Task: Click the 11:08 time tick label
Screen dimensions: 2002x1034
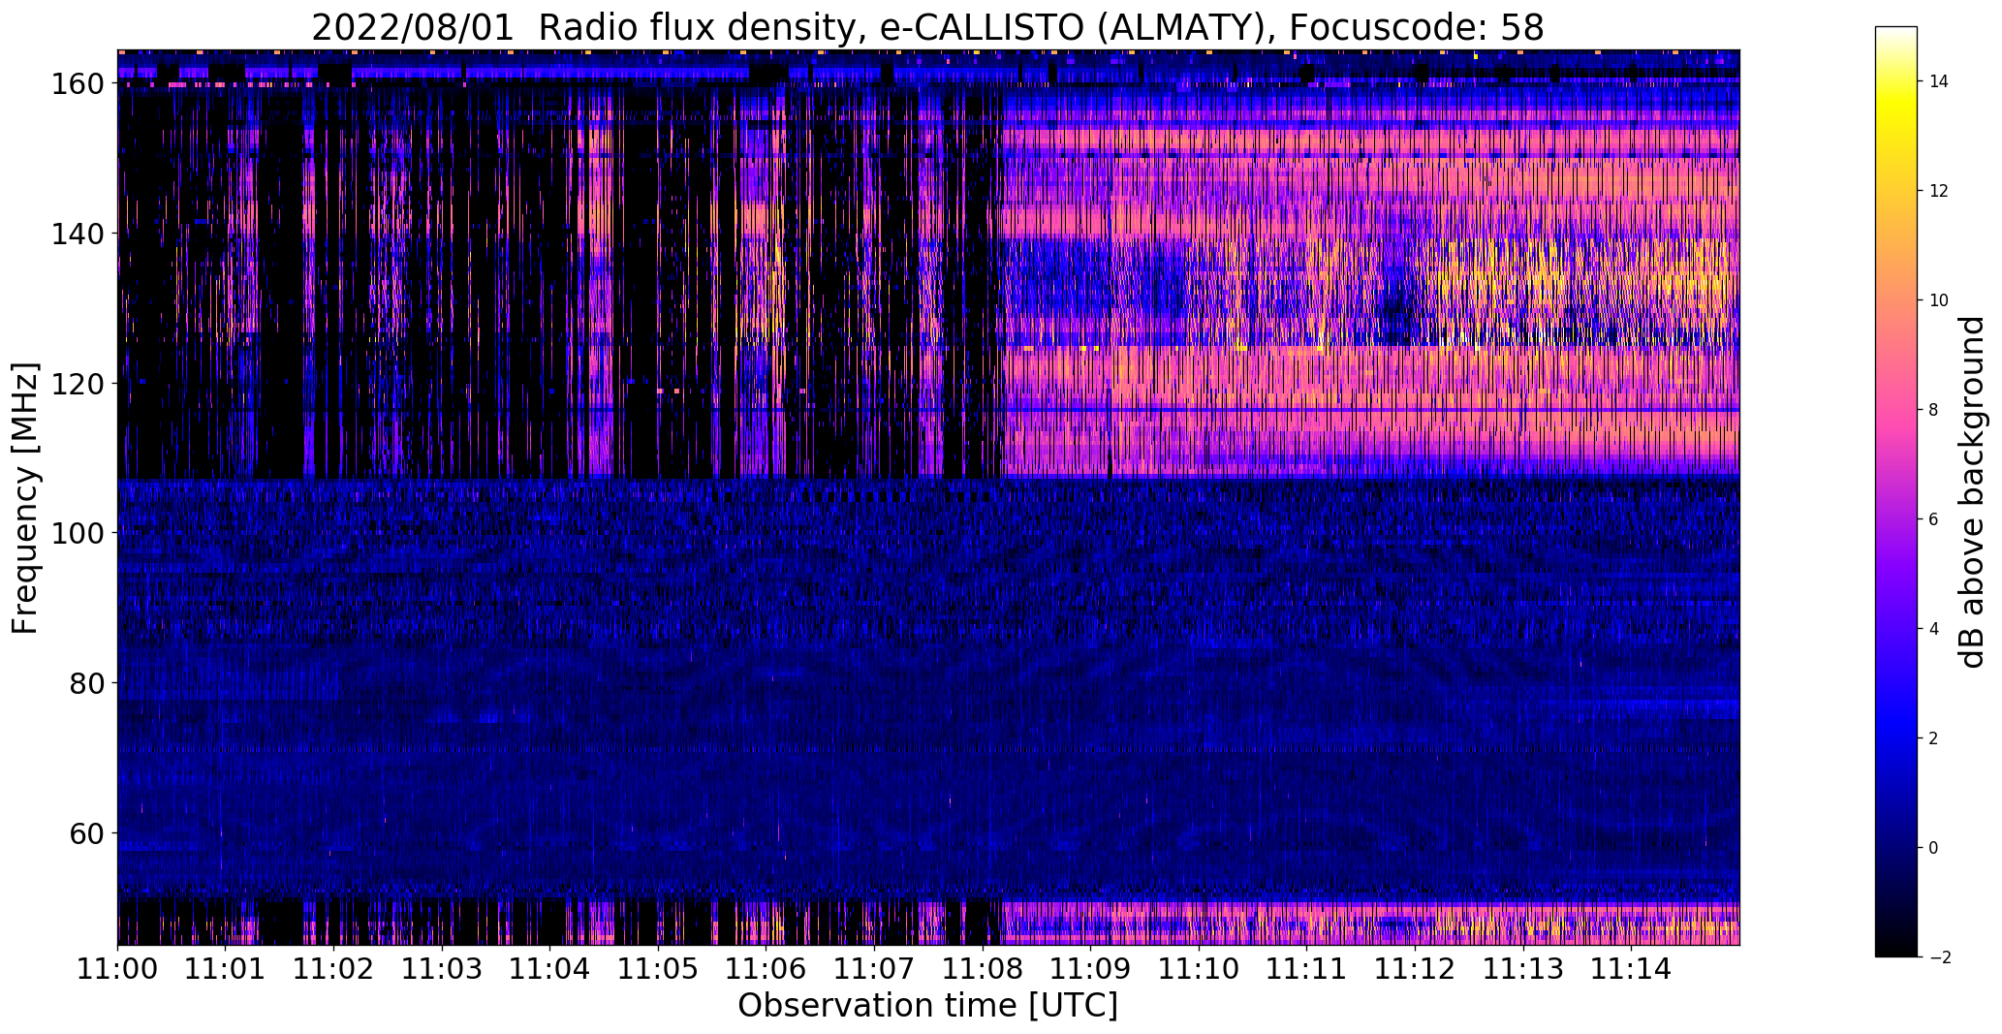Action: coord(983,967)
